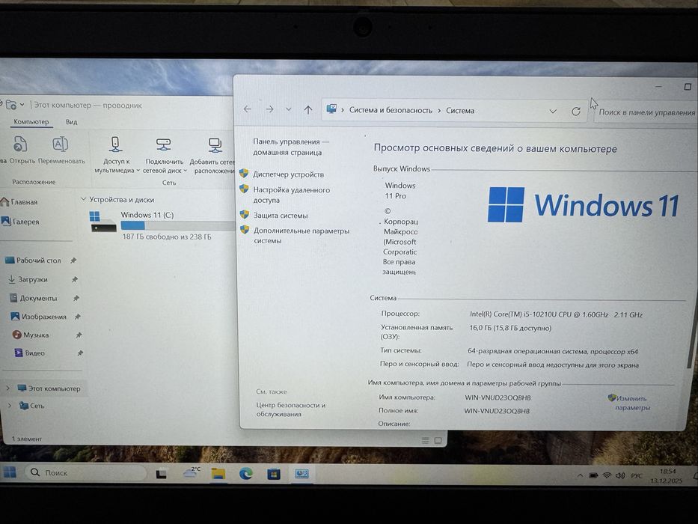Image resolution: width=698 pixels, height=524 pixels.
Task: Open Explorer quick access toolbar dropdown
Action: [x=22, y=105]
